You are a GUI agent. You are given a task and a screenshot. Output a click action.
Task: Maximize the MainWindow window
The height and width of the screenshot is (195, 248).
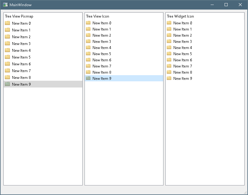[x=226, y=5]
